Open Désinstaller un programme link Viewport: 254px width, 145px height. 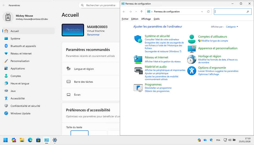click(x=158, y=88)
